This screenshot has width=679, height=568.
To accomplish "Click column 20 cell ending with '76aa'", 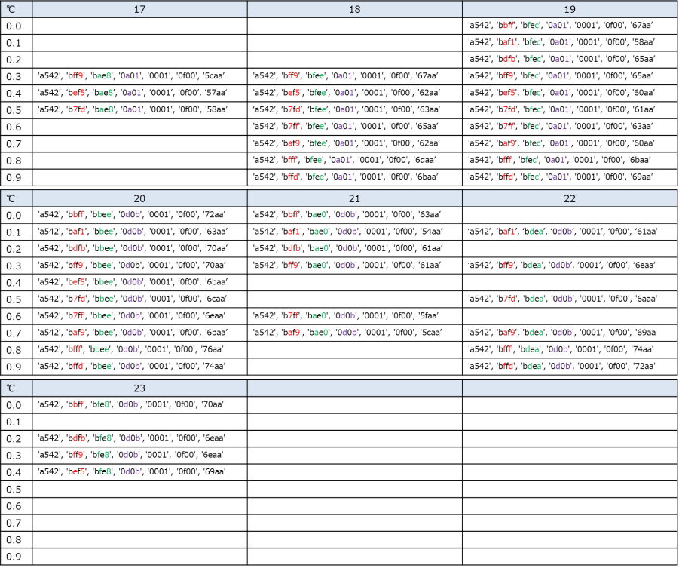I will pyautogui.click(x=139, y=350).
